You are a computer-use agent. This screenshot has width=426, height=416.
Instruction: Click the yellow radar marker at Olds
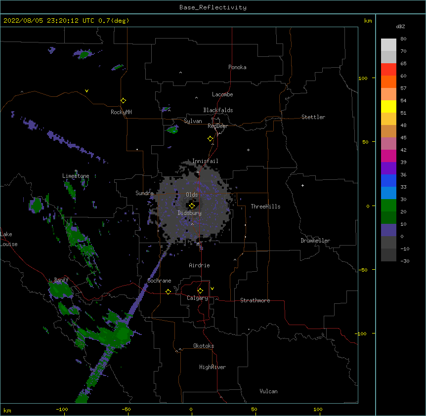point(192,206)
